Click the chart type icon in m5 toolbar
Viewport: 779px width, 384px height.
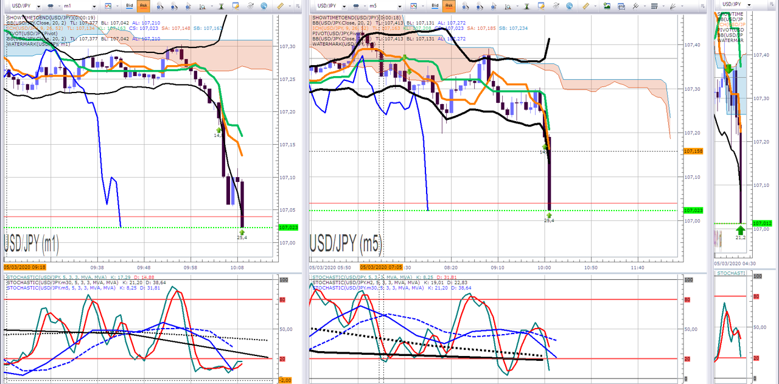(x=413, y=5)
